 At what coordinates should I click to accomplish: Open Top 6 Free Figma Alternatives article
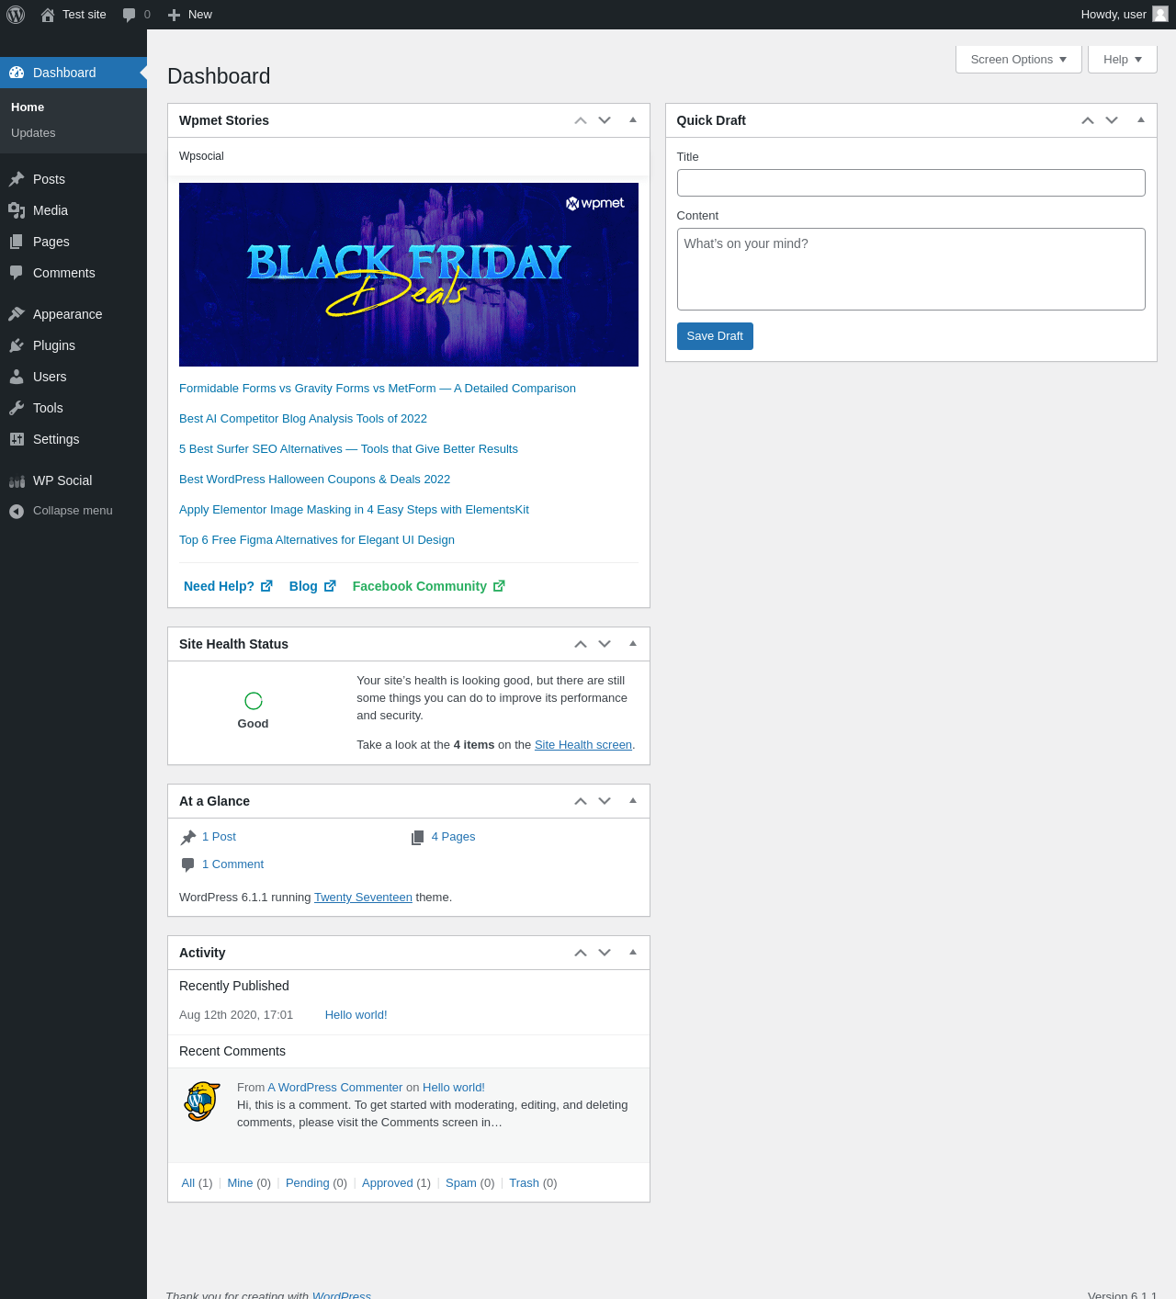tap(317, 540)
